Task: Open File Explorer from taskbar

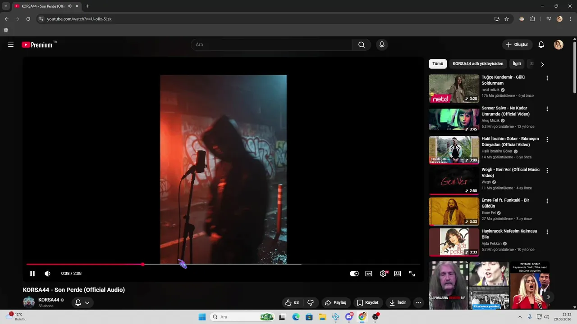Action: [322, 317]
